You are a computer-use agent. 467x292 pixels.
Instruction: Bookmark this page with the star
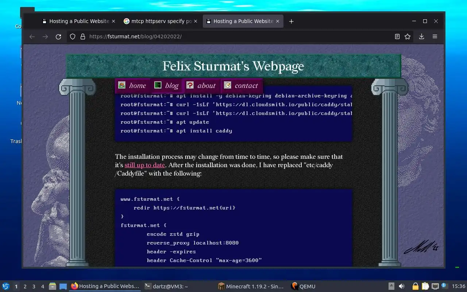pos(408,36)
